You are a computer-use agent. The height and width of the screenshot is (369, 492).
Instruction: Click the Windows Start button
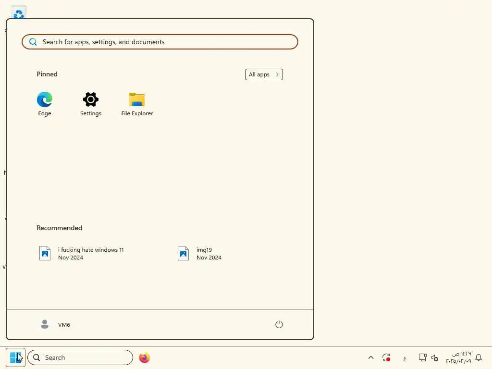coord(15,357)
